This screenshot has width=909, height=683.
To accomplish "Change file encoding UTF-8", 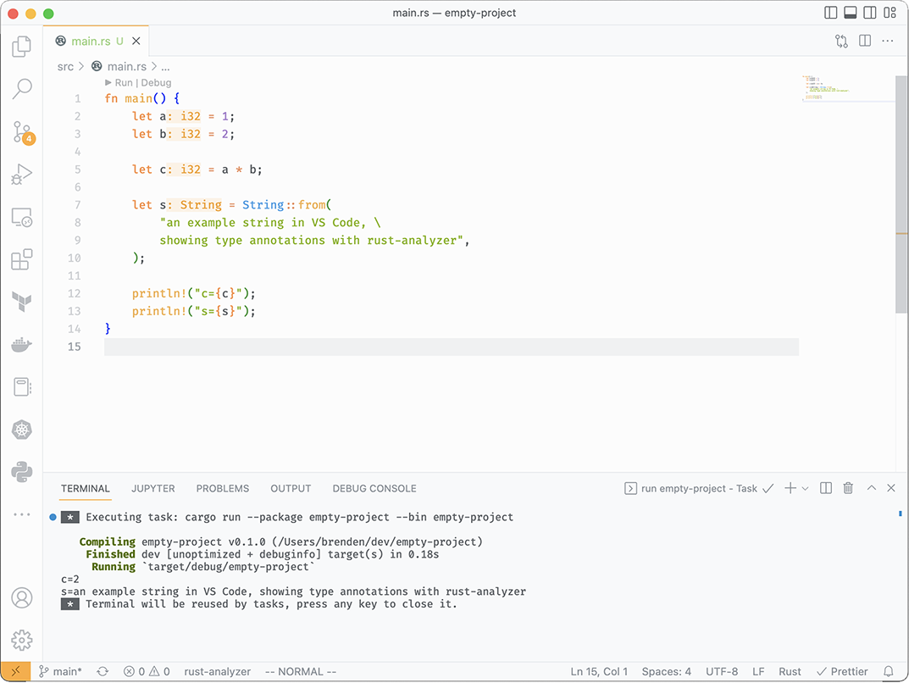I will (722, 671).
